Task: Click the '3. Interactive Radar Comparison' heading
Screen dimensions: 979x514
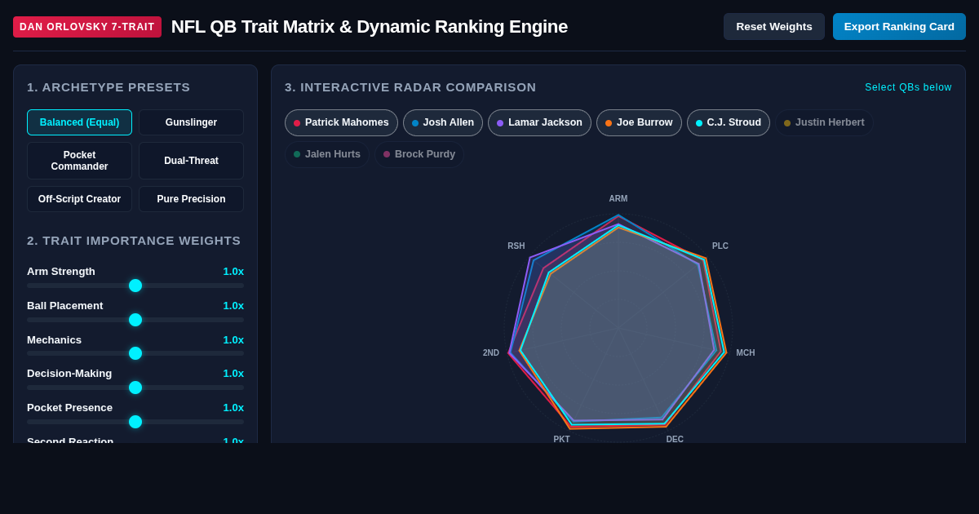Action: (x=410, y=87)
